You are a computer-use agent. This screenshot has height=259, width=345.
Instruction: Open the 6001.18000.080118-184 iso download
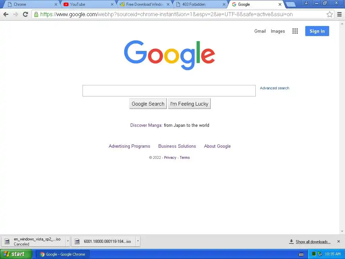[104, 241]
